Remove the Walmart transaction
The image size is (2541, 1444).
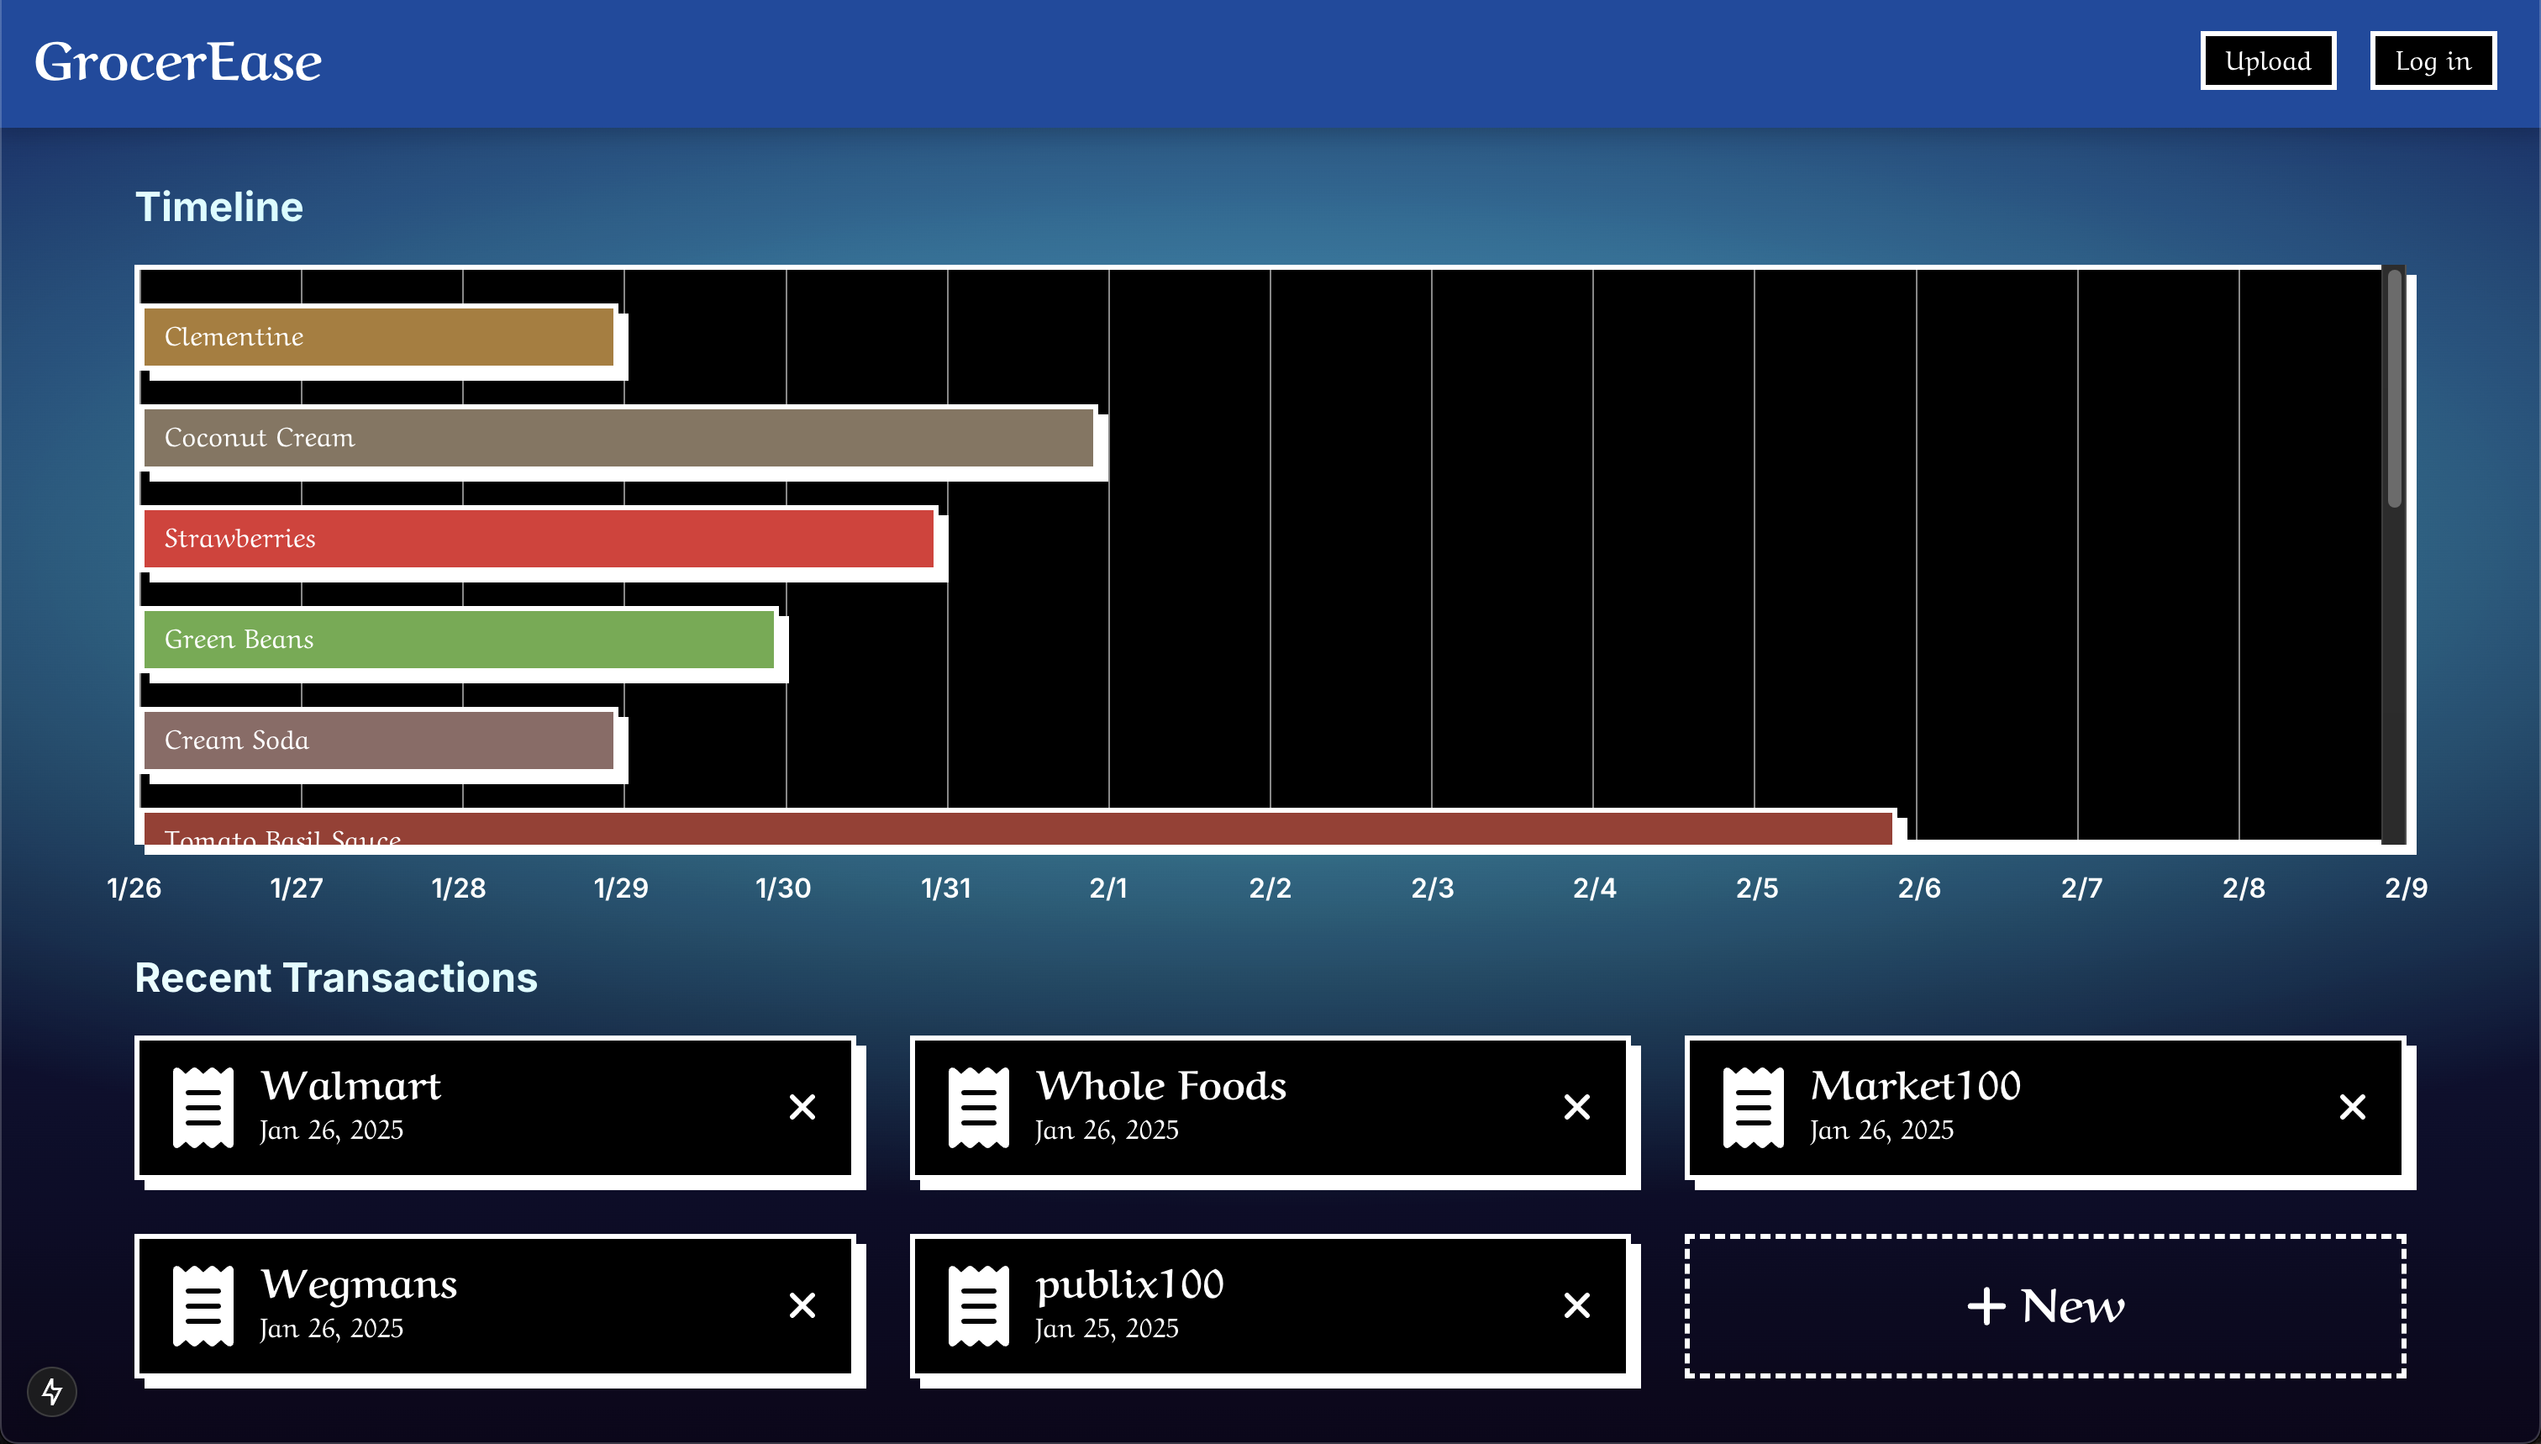tap(802, 1107)
